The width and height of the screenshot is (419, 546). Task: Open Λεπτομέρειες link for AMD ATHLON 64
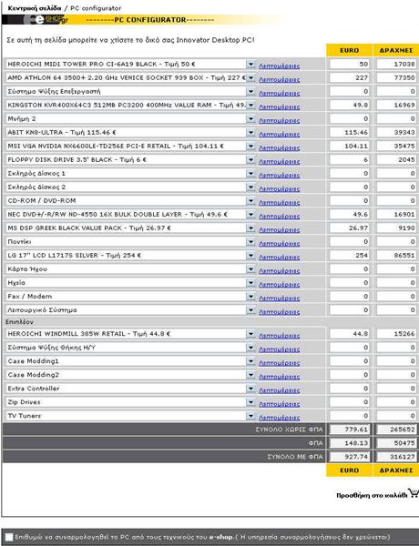click(x=280, y=79)
